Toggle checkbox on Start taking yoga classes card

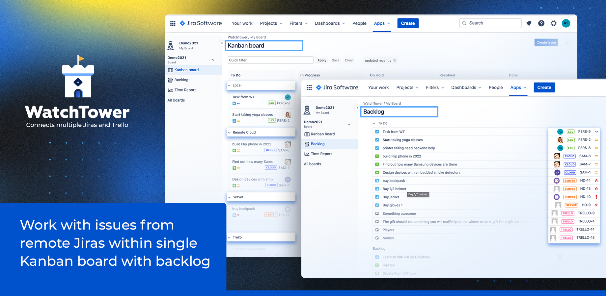(x=234, y=121)
